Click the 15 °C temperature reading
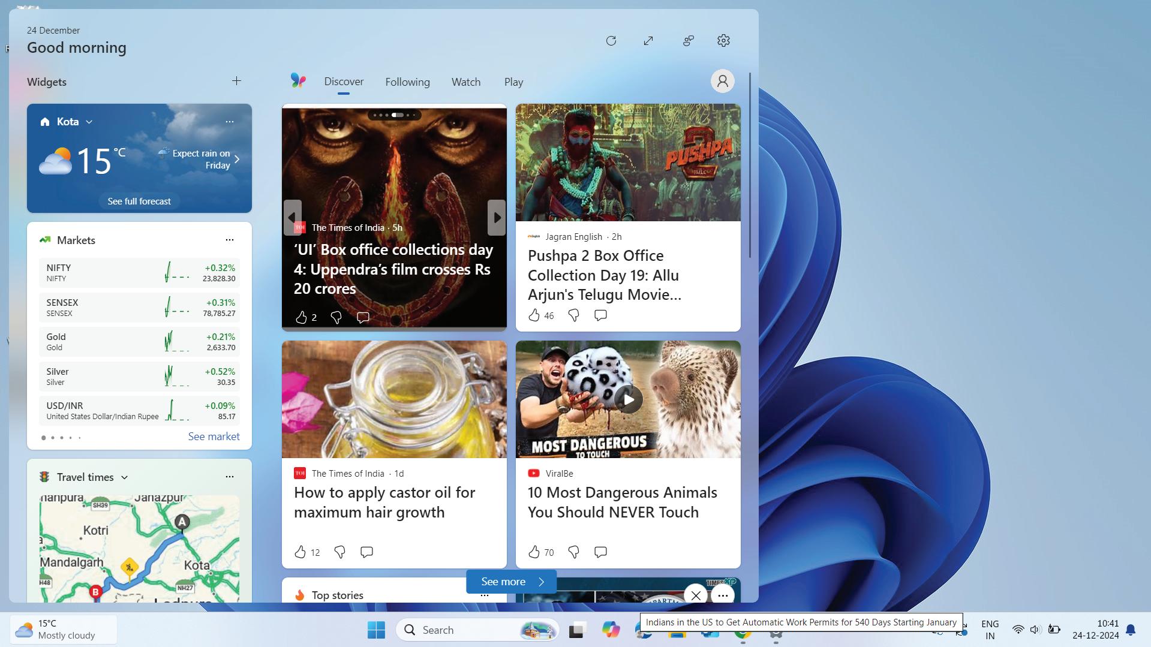The width and height of the screenshot is (1151, 647). click(x=101, y=161)
